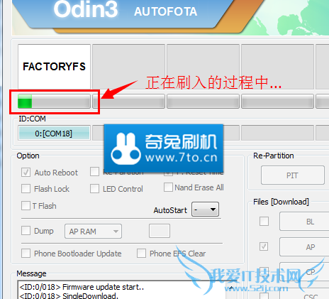Click the empty field next to AP RAM
329x299 pixels.
point(160,231)
